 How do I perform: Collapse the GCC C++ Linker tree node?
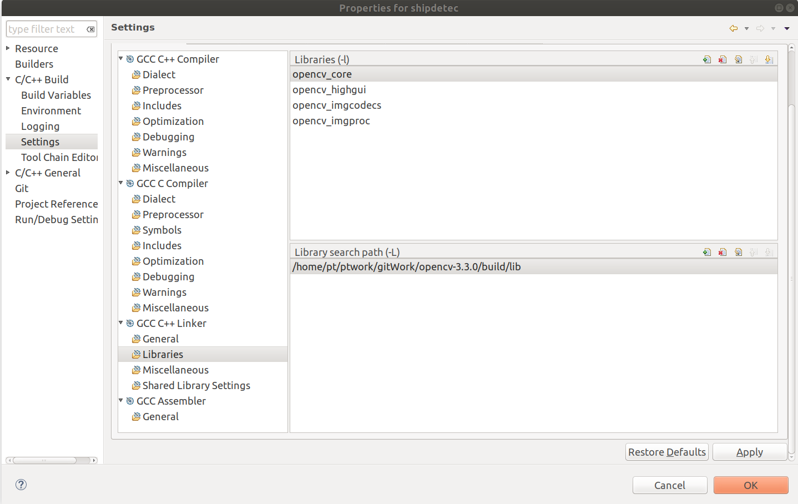pyautogui.click(x=121, y=323)
